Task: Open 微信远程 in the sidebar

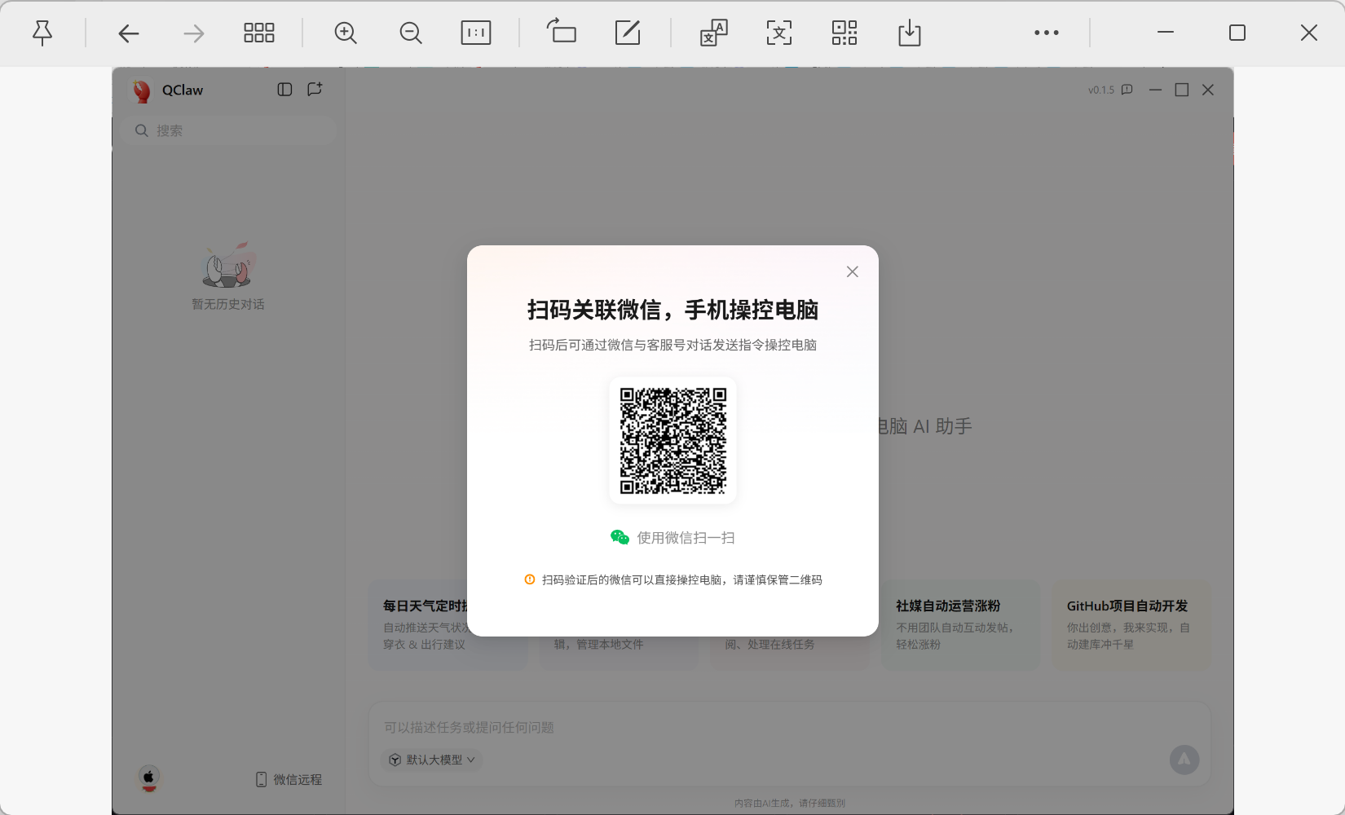Action: pyautogui.click(x=289, y=779)
